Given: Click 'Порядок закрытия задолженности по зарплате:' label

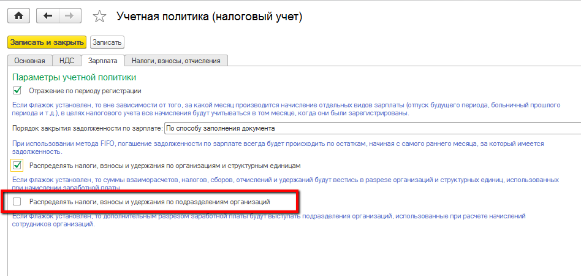Looking at the screenshot, I should tap(87, 128).
